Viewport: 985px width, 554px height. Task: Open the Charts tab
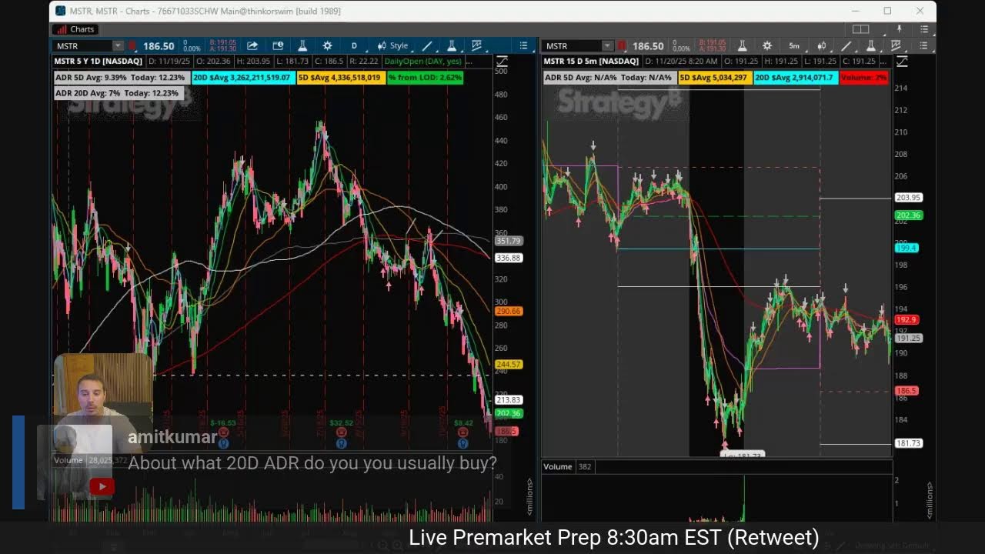[75, 29]
